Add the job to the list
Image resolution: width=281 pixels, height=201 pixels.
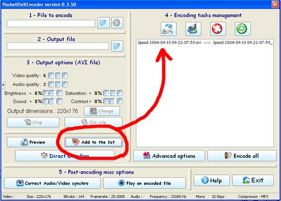point(93,142)
